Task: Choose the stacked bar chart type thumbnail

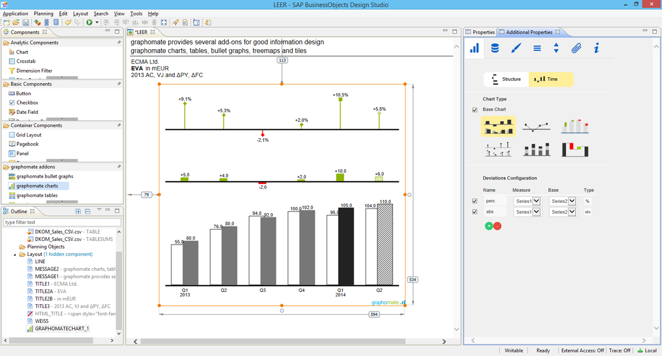Action: point(536,150)
